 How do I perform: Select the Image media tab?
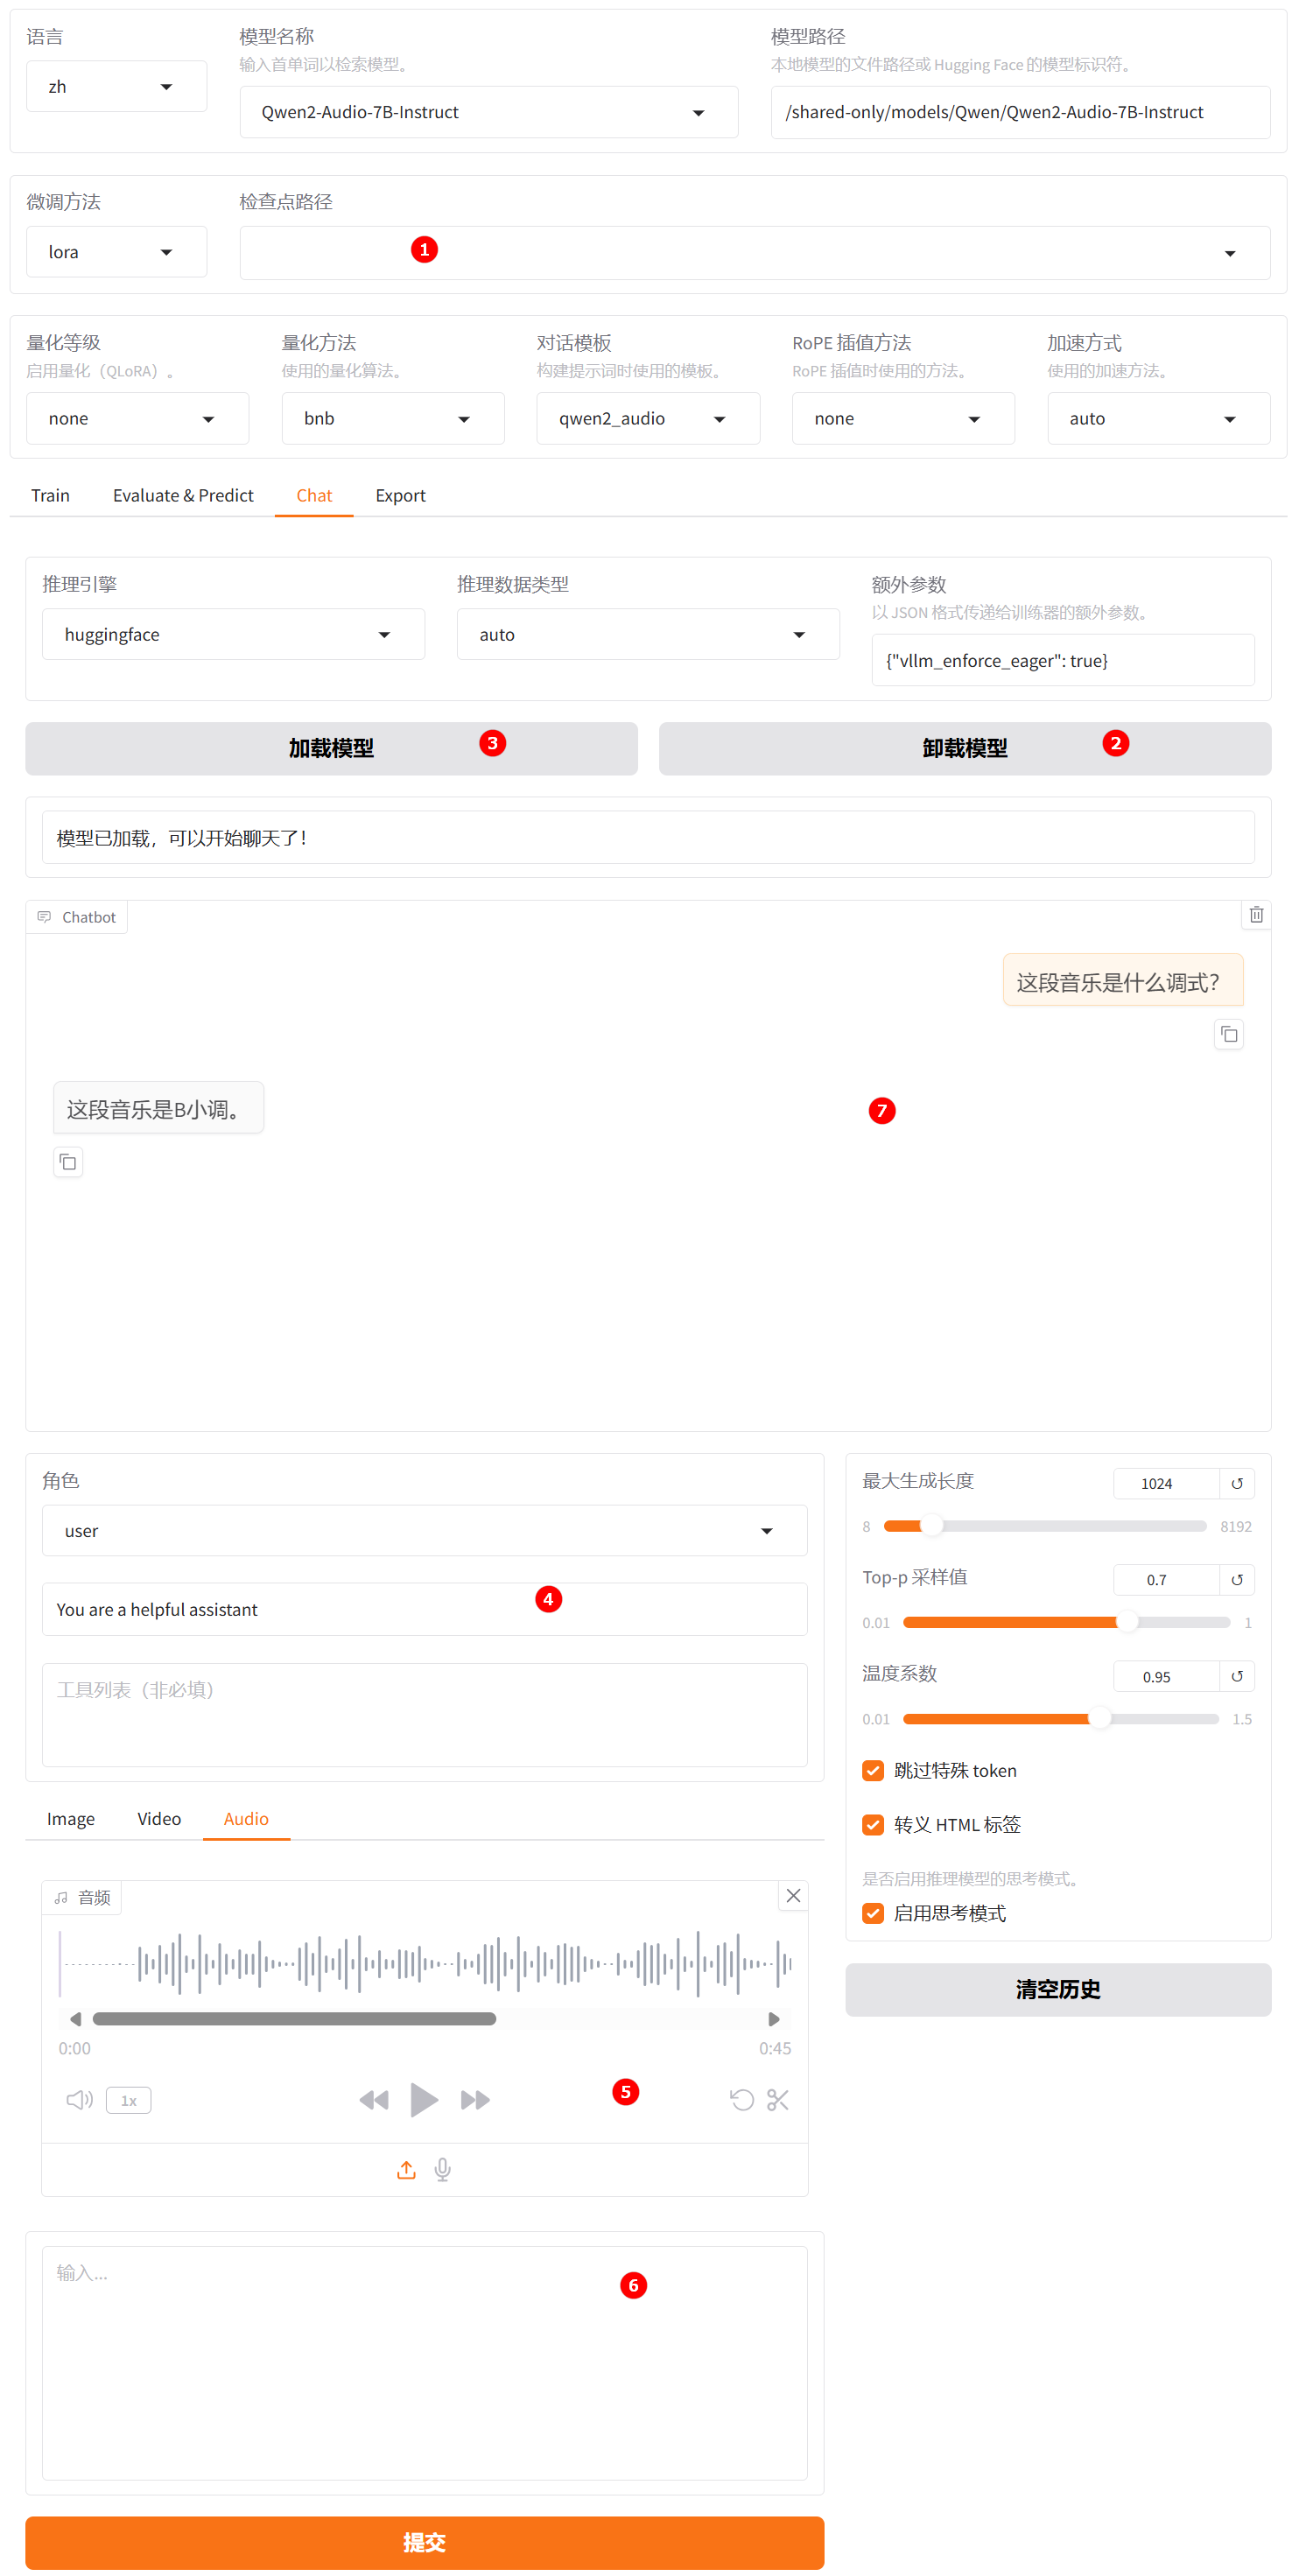click(71, 1818)
